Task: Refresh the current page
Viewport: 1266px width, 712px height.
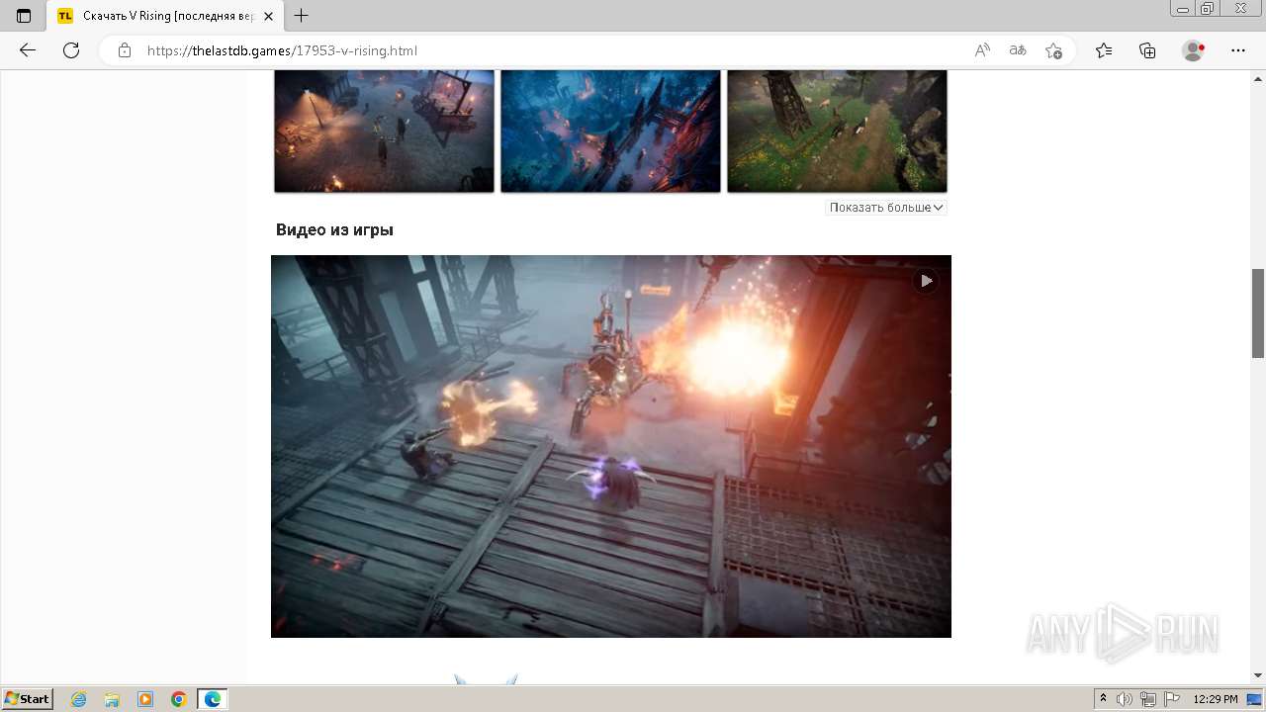Action: (71, 50)
